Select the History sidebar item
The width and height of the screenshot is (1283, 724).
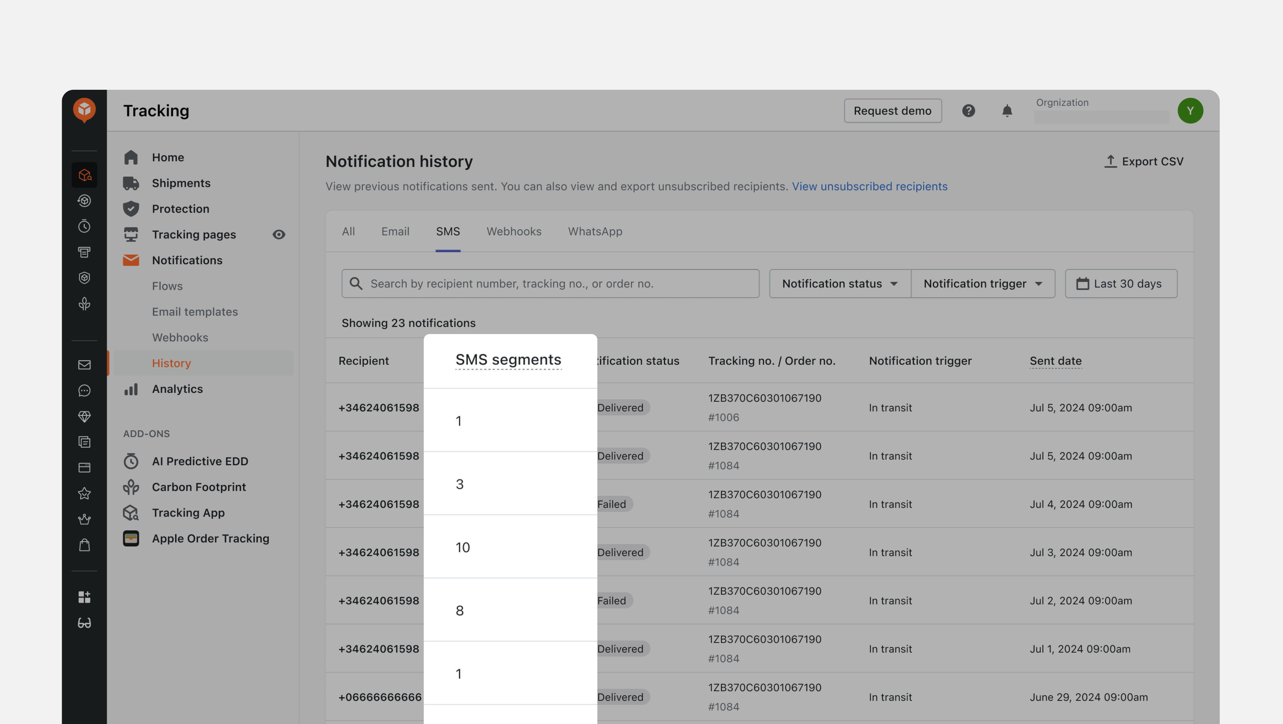pyautogui.click(x=203, y=363)
